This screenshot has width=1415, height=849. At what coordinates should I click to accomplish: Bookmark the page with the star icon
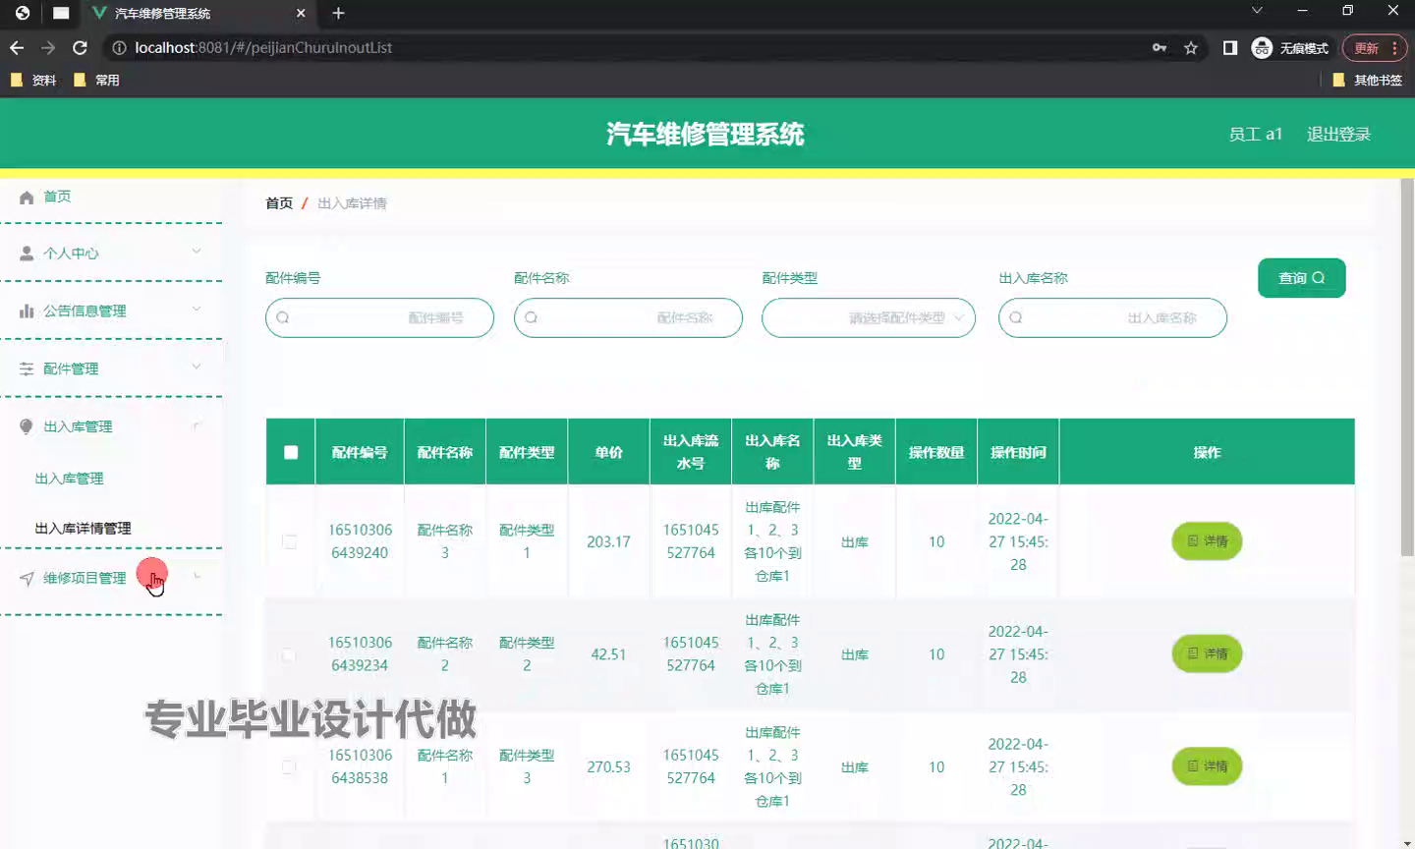[1191, 47]
